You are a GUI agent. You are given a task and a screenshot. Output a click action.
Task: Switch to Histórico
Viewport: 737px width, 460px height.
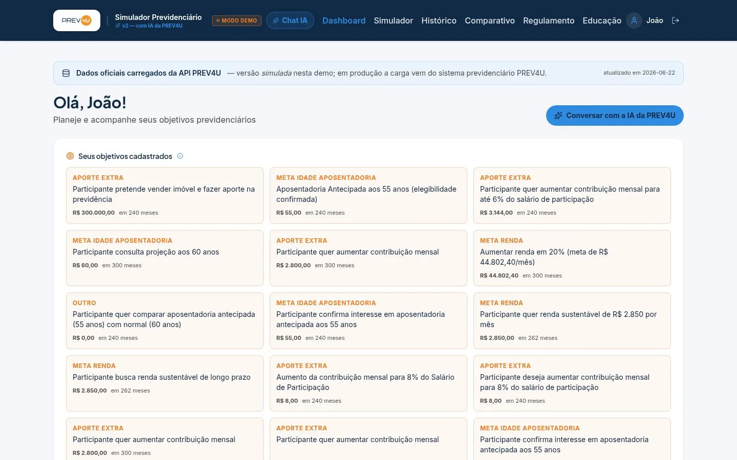pos(439,20)
